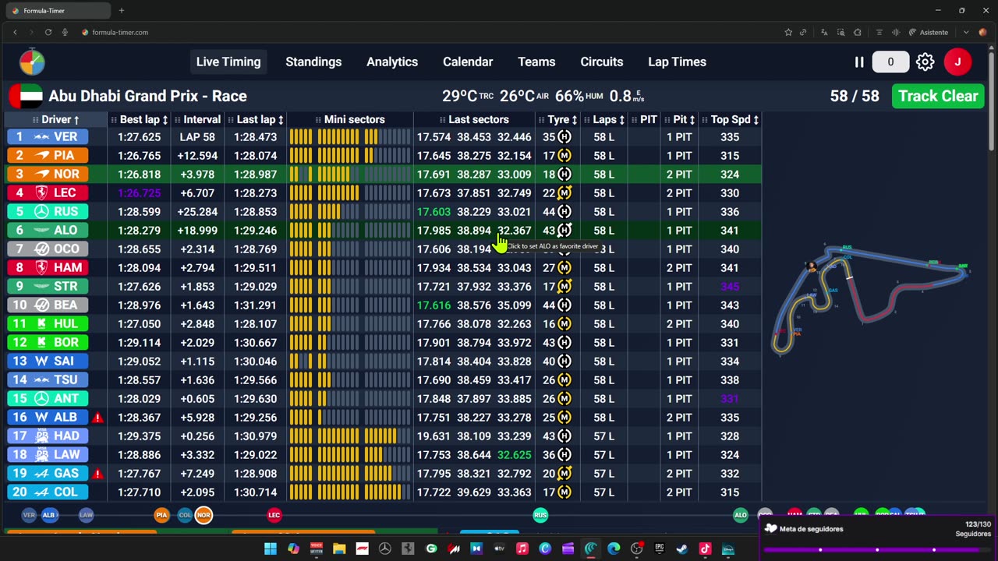
Task: Set HUL as favorite driver
Action: (48, 324)
